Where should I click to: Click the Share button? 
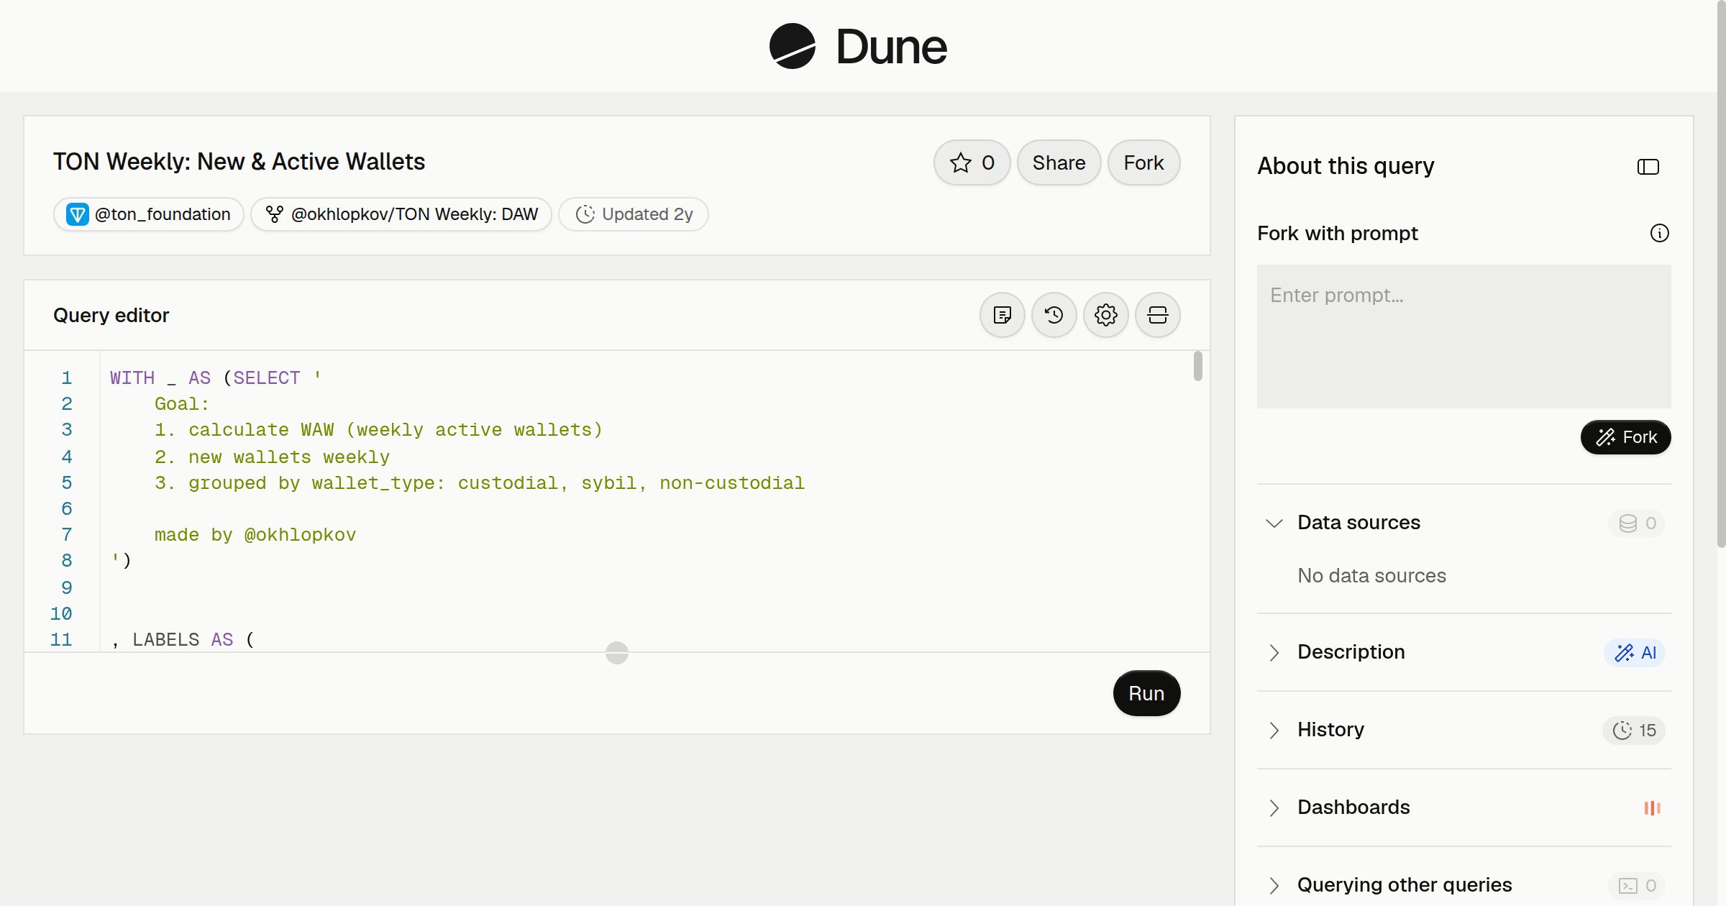tap(1059, 163)
